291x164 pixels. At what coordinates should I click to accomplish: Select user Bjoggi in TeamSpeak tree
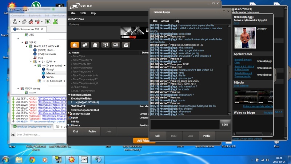50,69
